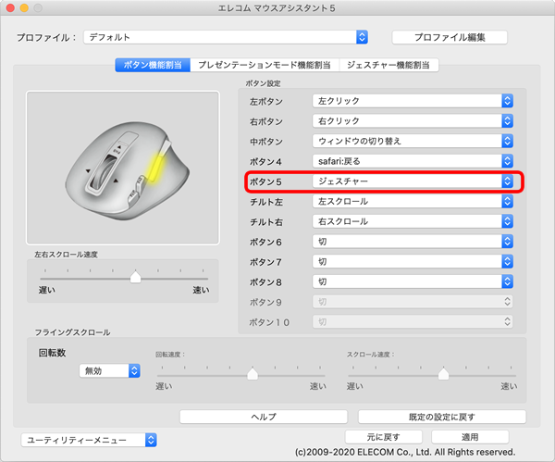Click the スクロール速度 slider thumb
The height and width of the screenshot is (462, 555).
pyautogui.click(x=443, y=373)
